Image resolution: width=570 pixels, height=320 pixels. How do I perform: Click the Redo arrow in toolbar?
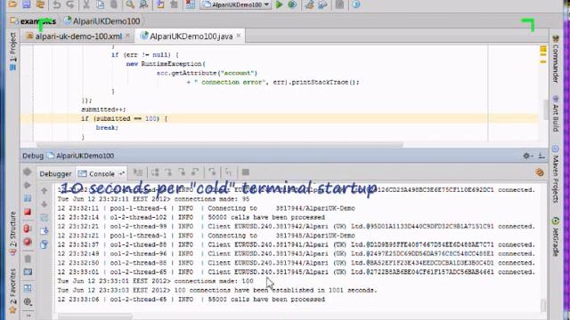[70, 4]
